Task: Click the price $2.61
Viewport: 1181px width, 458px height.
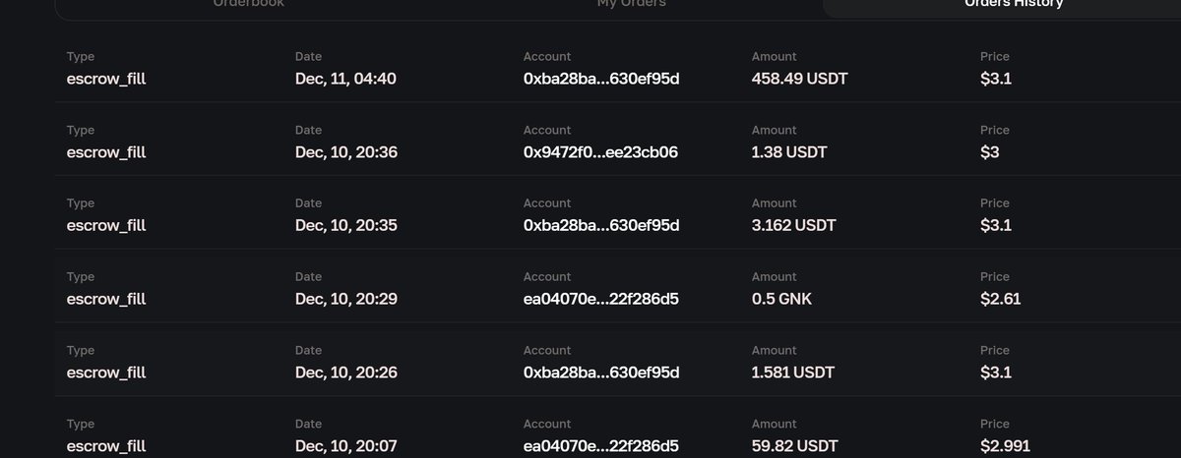Action: tap(1000, 299)
